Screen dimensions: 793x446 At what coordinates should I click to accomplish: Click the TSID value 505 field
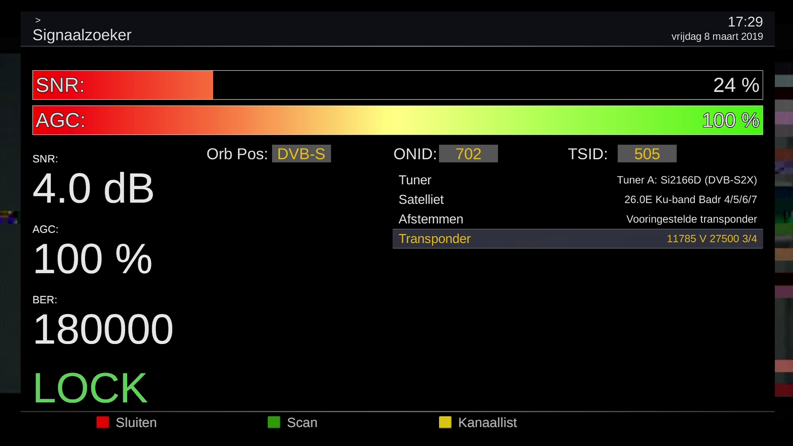[647, 154]
